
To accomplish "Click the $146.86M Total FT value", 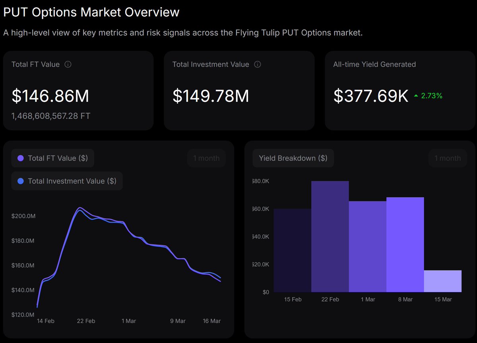I will (x=50, y=96).
